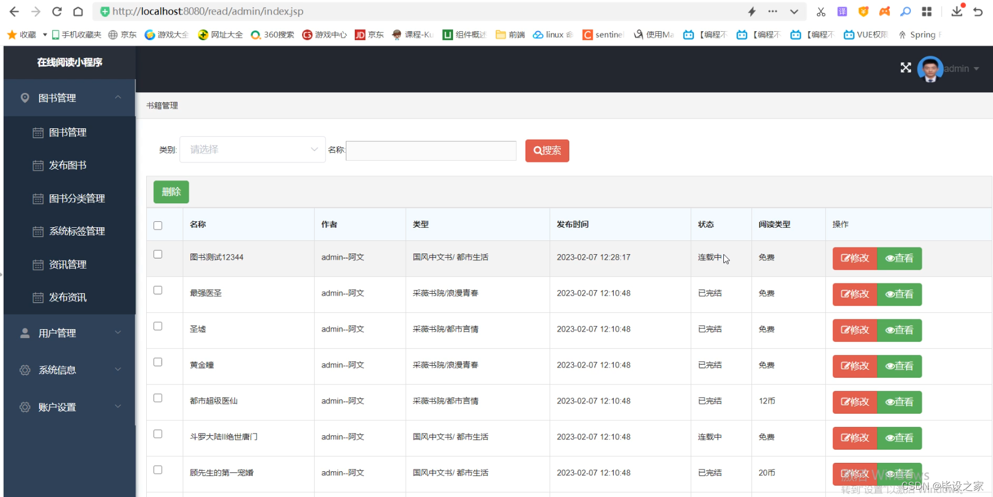Click the scissors screenshot icon in browser toolbar

[x=820, y=11]
